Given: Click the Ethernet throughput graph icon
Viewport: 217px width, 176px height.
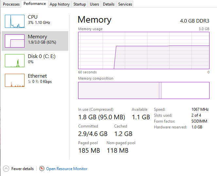Looking at the screenshot, I should click(x=15, y=80).
